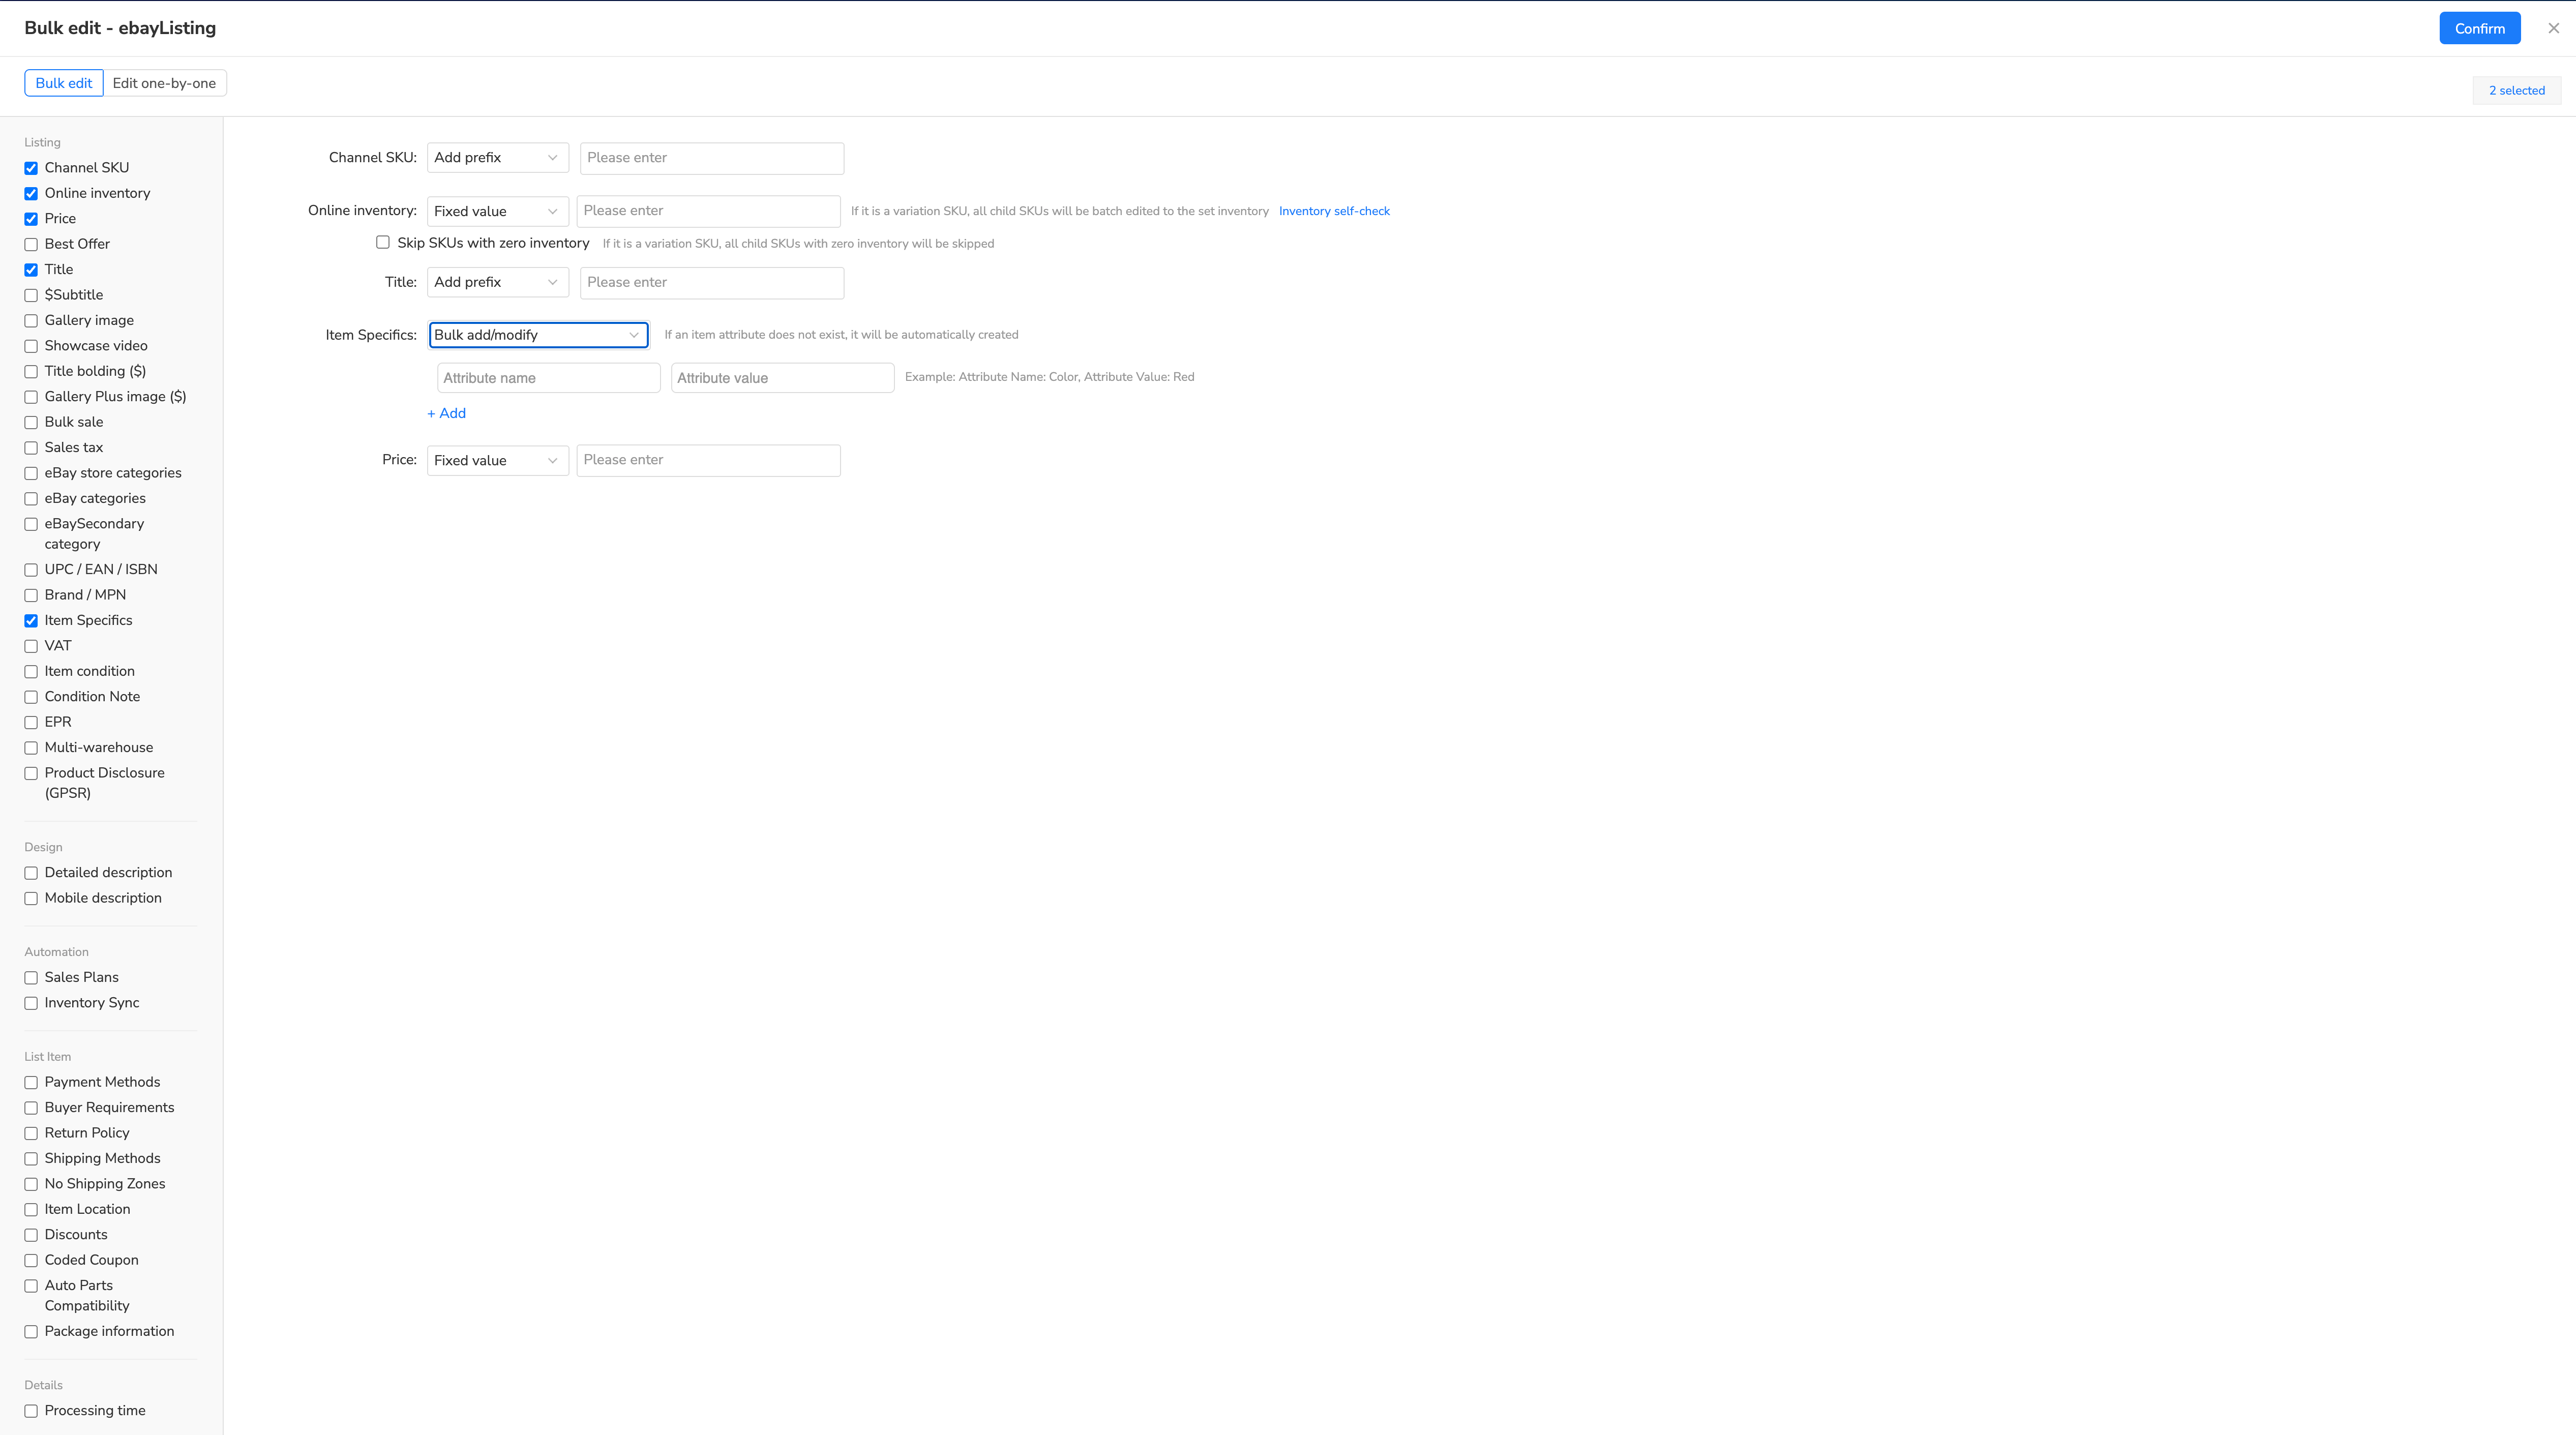Screen dimensions: 2576x1435
Task: Enable the Item condition checkbox
Action: click(x=31, y=671)
